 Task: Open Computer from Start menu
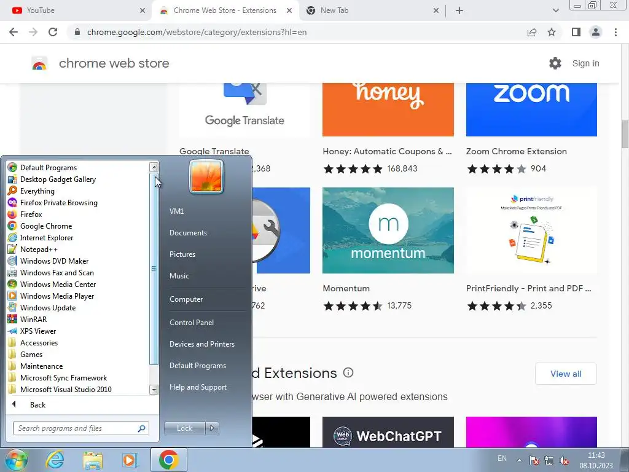(x=186, y=299)
